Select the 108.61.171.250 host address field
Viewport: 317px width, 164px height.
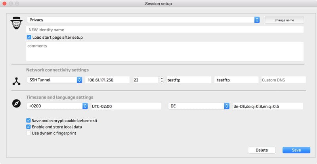(x=107, y=80)
